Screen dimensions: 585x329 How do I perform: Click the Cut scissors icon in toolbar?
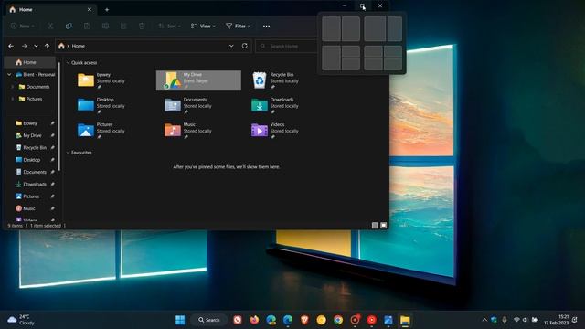[x=50, y=27]
